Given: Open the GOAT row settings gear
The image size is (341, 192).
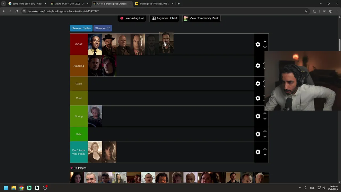Looking at the screenshot, I should [258, 44].
